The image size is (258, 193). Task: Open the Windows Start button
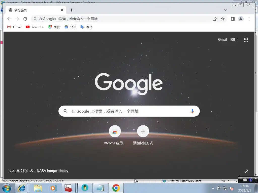(7, 188)
